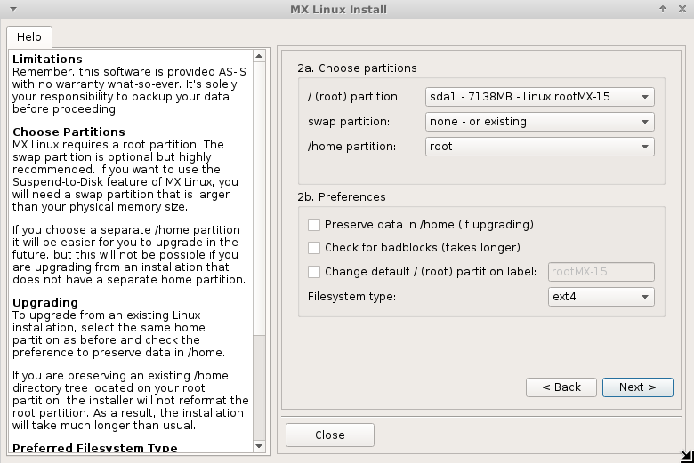Enable Check for badblocks checkbox

[x=314, y=248]
